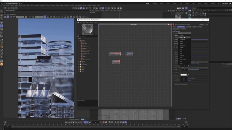Open the timeline gear icon at bottom left
Screen dimensions: 232x130
tap(5, 122)
